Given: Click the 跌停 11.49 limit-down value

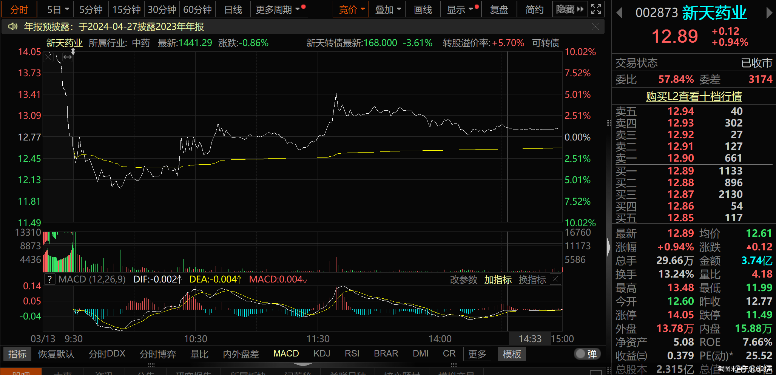Looking at the screenshot, I should tap(759, 315).
